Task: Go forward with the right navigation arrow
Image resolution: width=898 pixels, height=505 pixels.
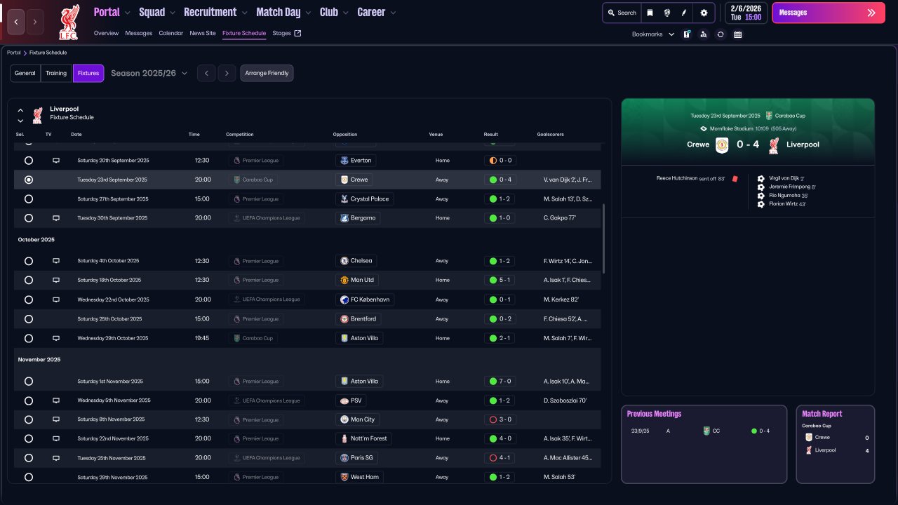Action: (36, 22)
